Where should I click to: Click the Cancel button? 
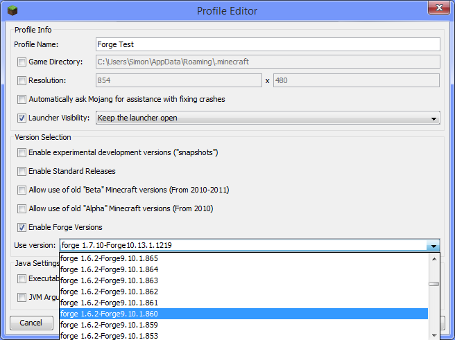(31, 323)
